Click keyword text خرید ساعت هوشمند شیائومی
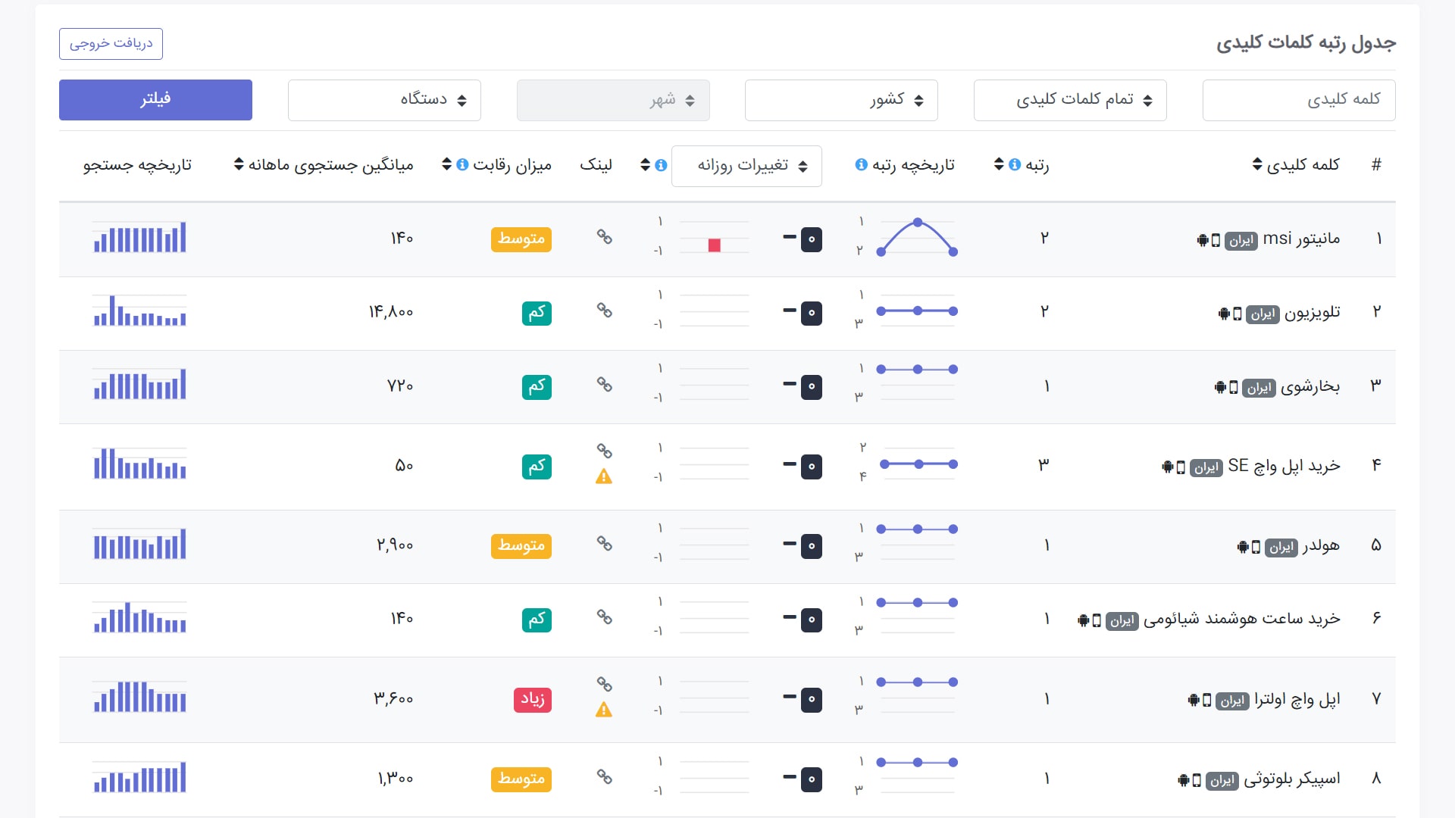 (1241, 619)
